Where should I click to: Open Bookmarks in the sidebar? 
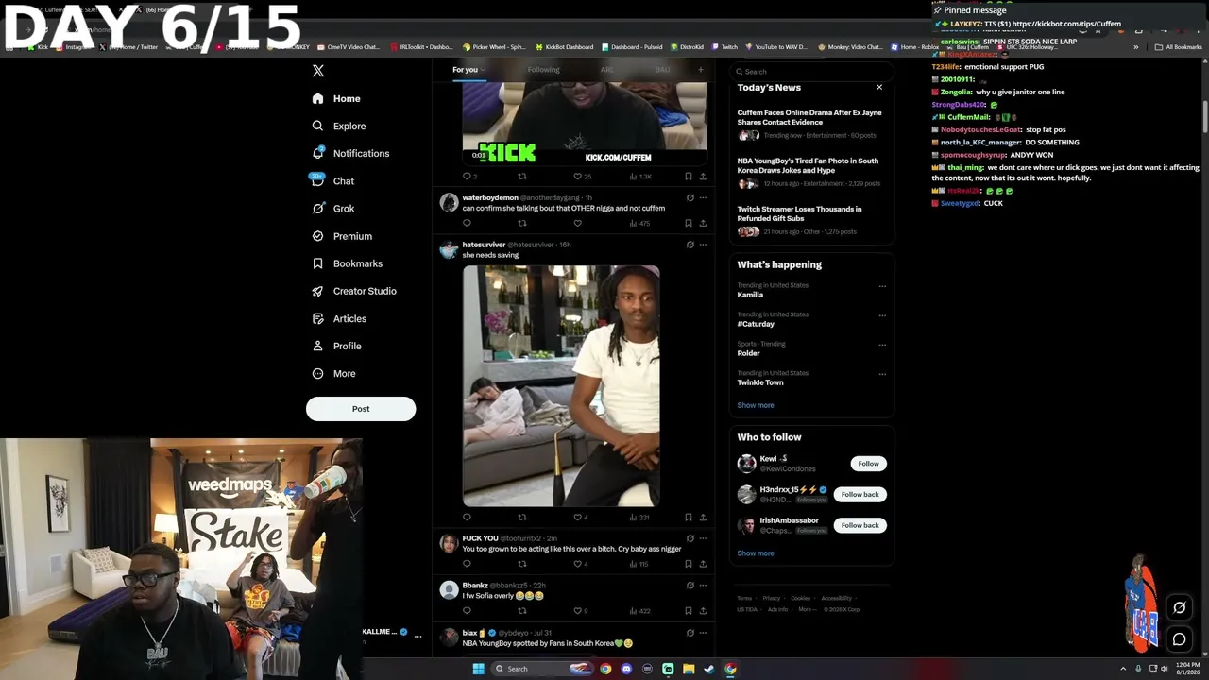tap(347, 263)
